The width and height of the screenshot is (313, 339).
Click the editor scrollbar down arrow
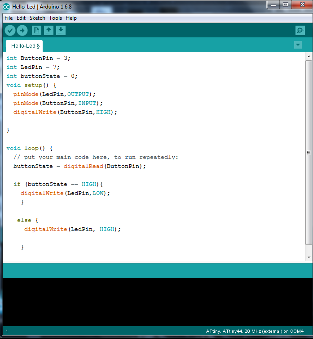pyautogui.click(x=309, y=257)
